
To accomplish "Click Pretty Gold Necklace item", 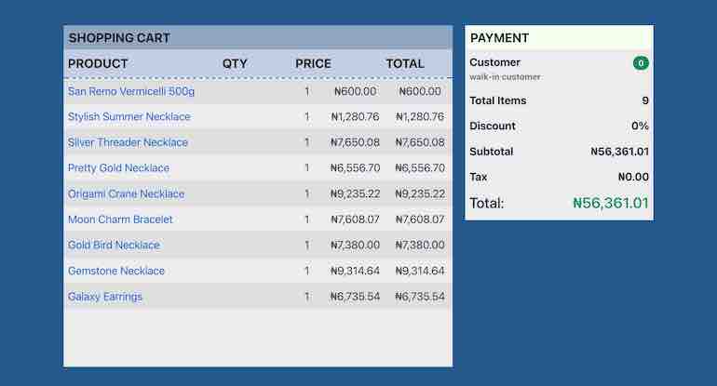I will pyautogui.click(x=118, y=168).
